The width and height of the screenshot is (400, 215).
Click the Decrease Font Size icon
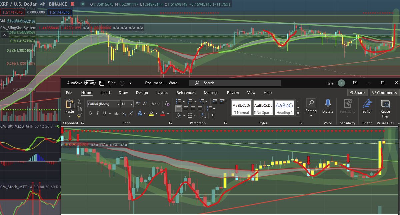pos(145,104)
